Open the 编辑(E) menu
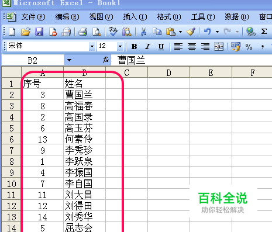Image resolution: width=272 pixels, height=232 pixels. (x=67, y=17)
